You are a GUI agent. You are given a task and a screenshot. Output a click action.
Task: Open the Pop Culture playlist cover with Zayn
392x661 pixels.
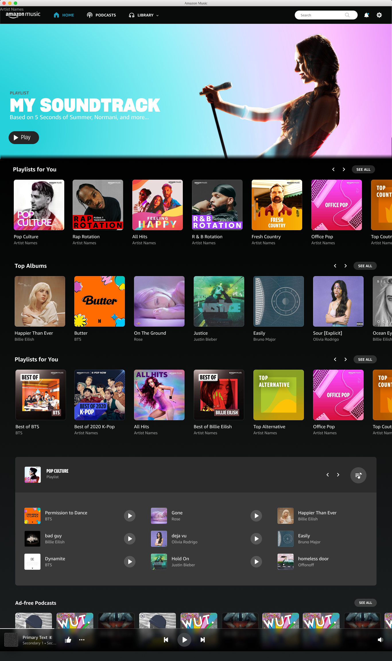[39, 205]
